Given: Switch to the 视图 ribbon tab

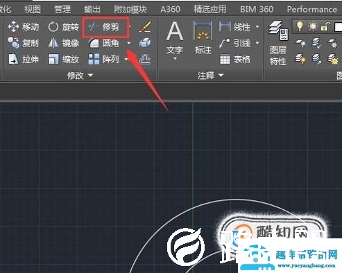Looking at the screenshot, I should point(33,9).
